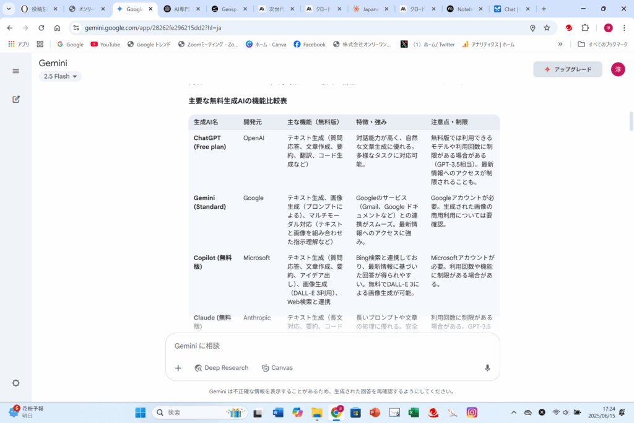
Task: Open the Mail app from the taskbar
Action: click(394, 412)
